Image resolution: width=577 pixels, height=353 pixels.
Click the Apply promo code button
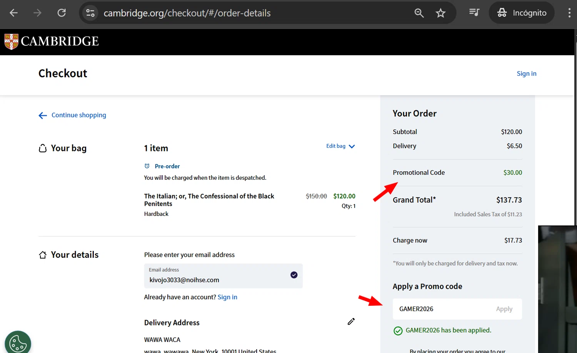click(x=504, y=309)
